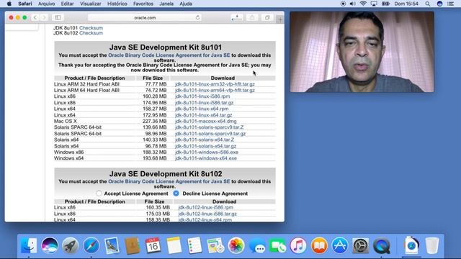Select Decline License Agreement radio for 8u102
The width and height of the screenshot is (461, 259).
coord(176,194)
